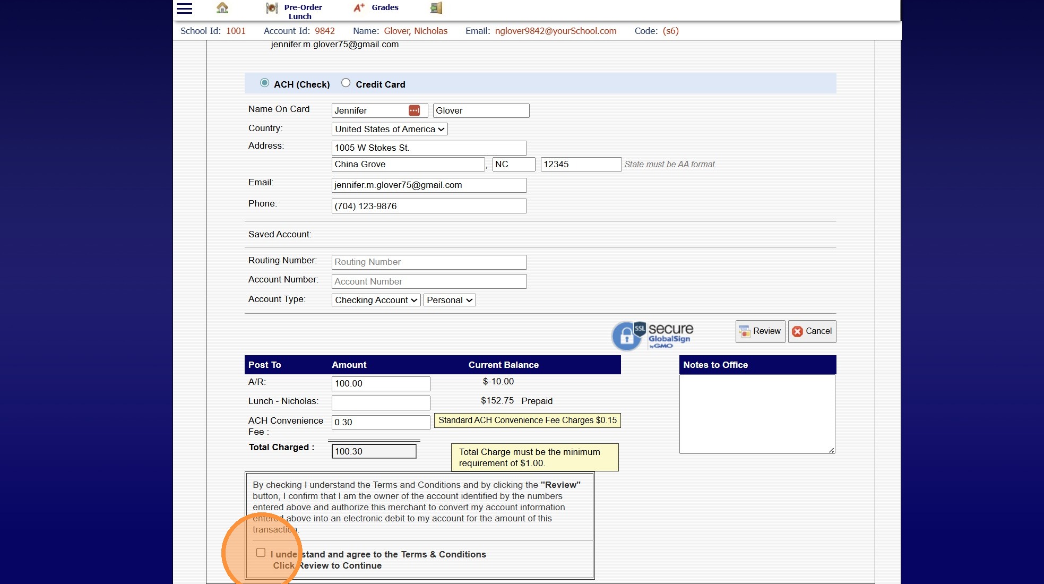Click the A/R amount field
Viewport: 1044px width, 584px height.
click(x=381, y=383)
